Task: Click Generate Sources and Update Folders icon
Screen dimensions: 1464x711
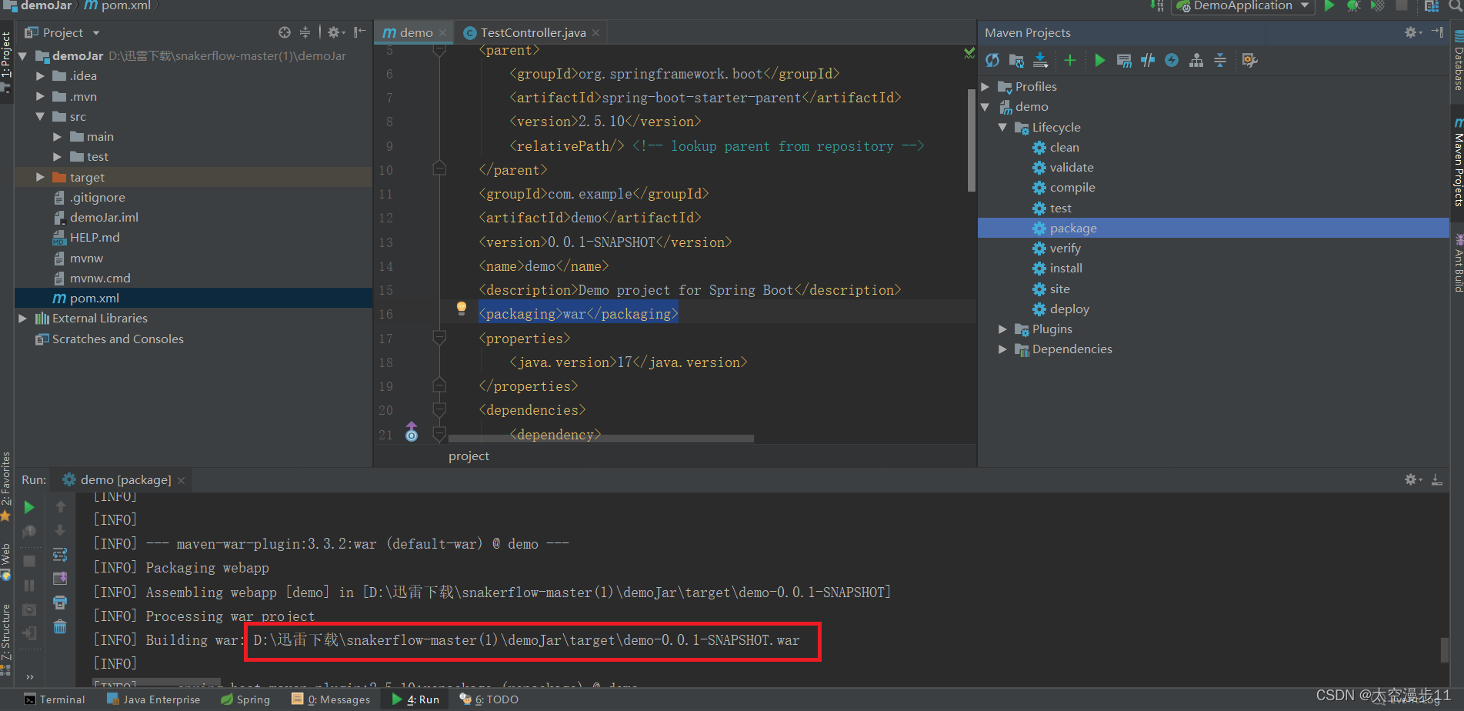Action: tap(1016, 60)
